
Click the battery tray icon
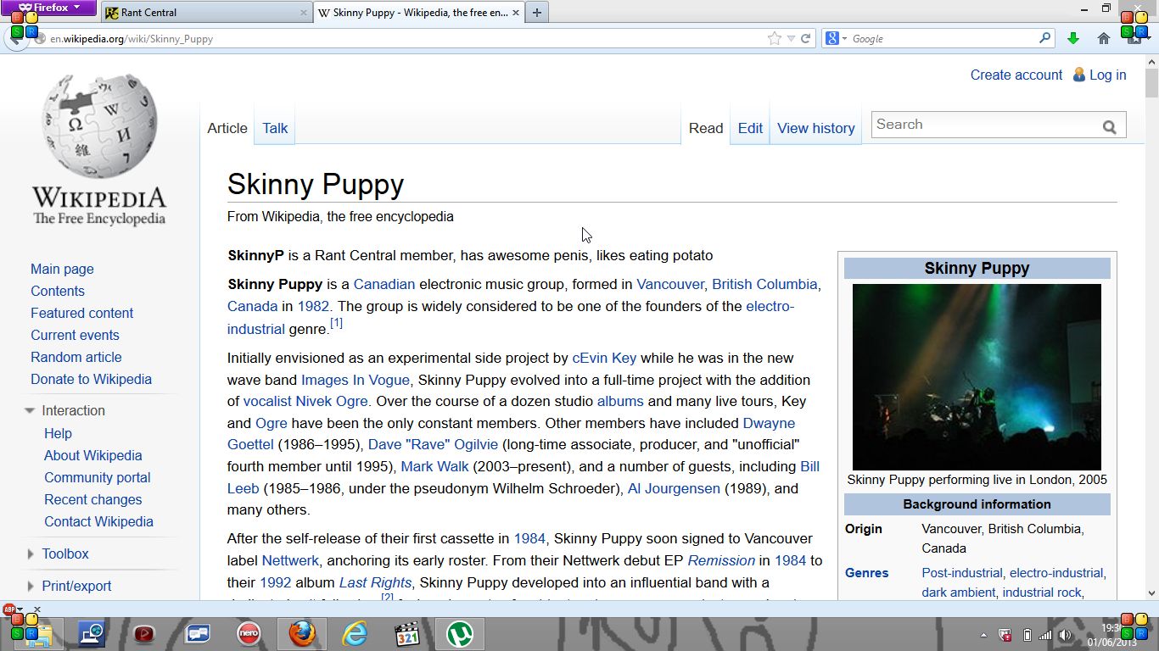click(x=1027, y=635)
